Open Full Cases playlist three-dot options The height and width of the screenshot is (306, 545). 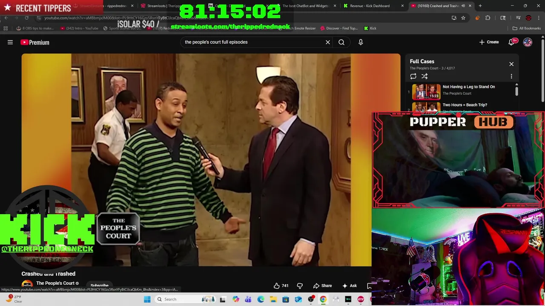[x=511, y=76]
